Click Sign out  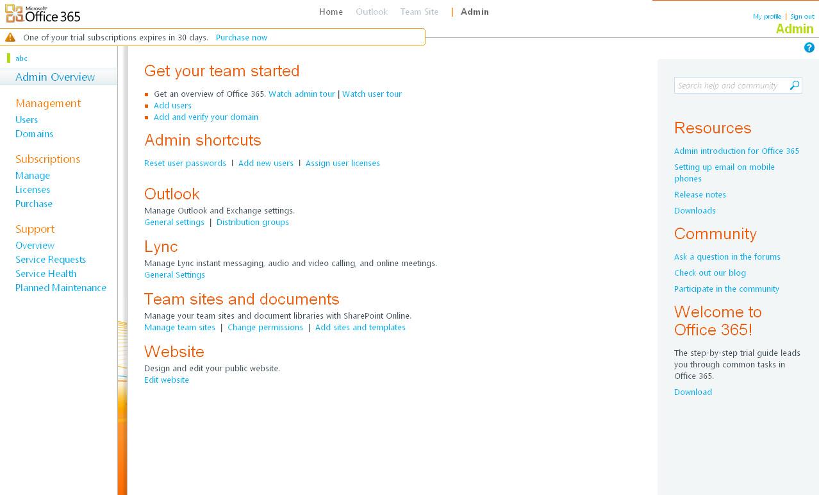point(802,16)
